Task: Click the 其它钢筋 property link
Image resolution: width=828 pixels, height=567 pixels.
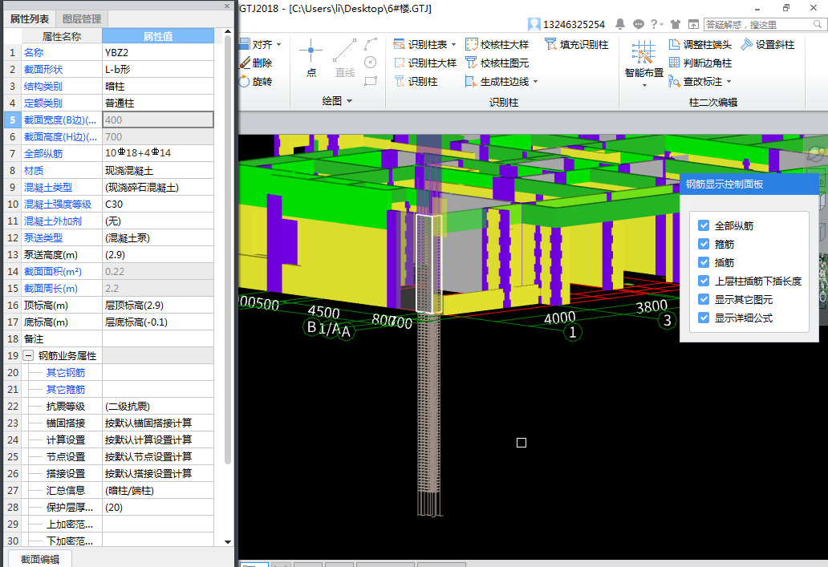Action: 66,373
